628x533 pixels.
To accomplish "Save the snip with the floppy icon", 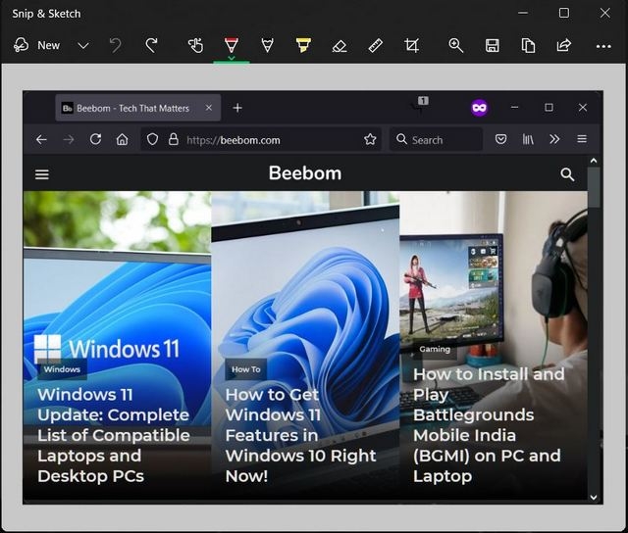I will point(493,45).
